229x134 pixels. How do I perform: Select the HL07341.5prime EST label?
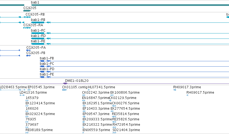(x=101, y=87)
